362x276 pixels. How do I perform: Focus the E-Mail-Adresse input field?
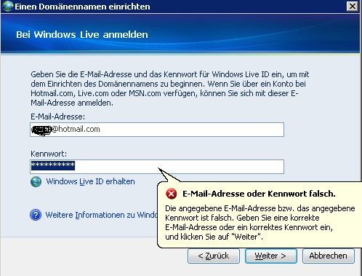tap(157, 130)
